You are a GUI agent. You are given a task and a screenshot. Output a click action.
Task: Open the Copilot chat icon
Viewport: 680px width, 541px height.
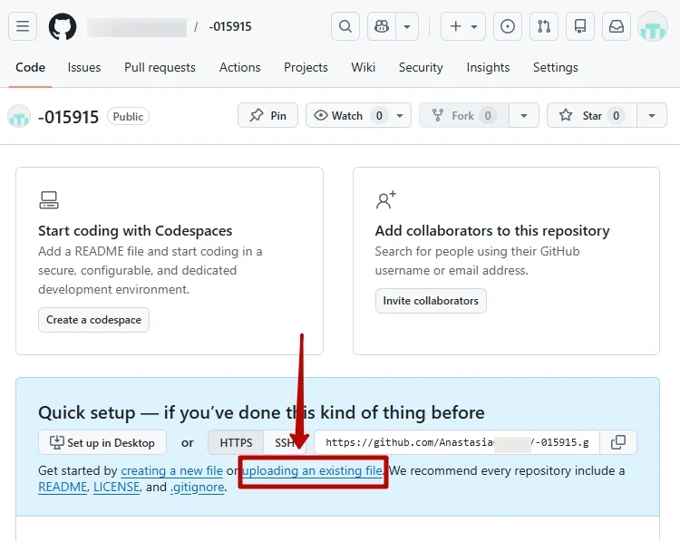coord(382,26)
